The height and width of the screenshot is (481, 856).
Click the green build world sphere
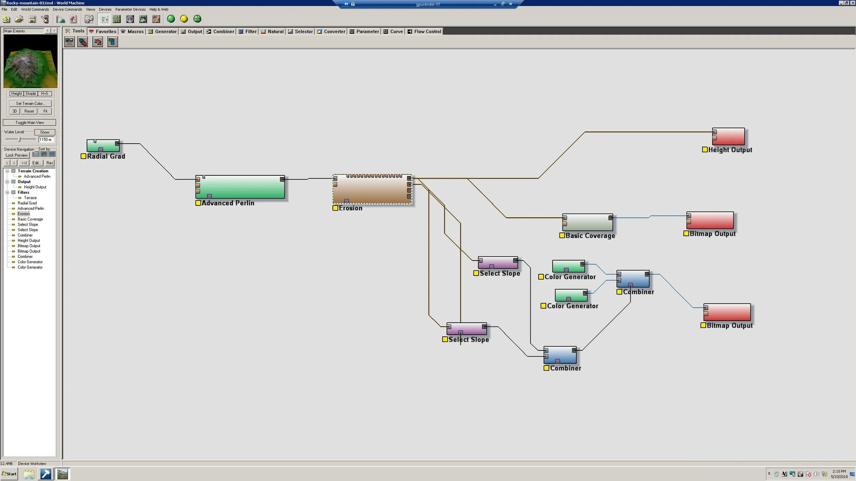[x=171, y=19]
